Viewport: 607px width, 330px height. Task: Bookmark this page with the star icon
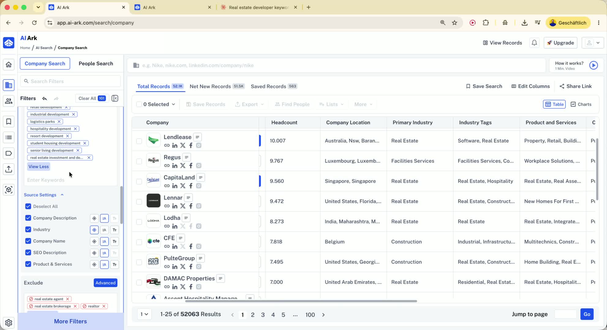tap(454, 23)
